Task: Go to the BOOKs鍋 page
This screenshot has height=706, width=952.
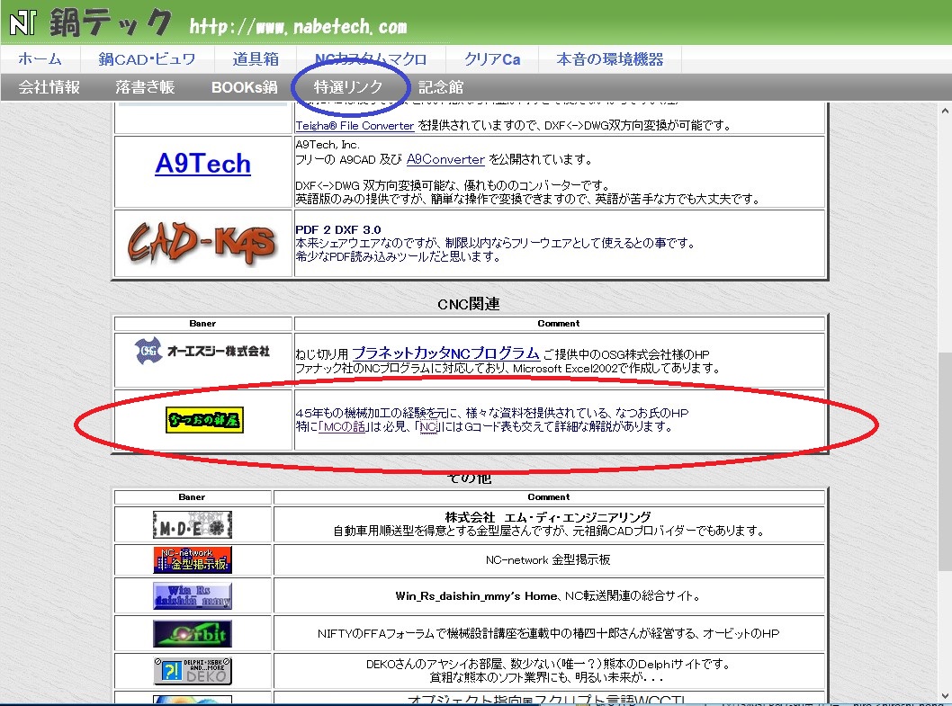Action: click(x=244, y=87)
